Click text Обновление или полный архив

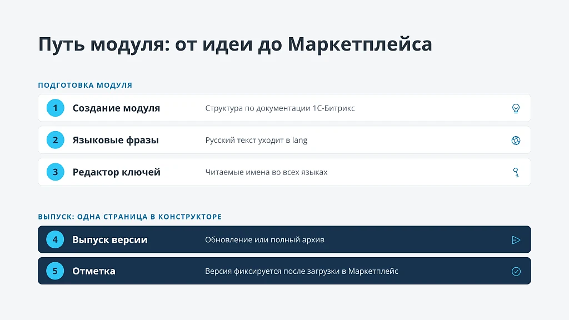pyautogui.click(x=264, y=240)
